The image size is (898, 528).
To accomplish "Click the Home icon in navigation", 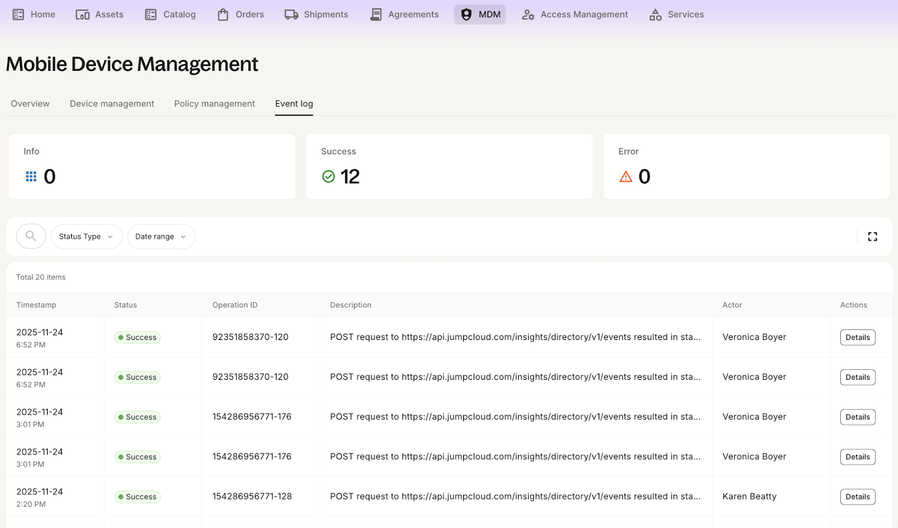I will click(19, 15).
